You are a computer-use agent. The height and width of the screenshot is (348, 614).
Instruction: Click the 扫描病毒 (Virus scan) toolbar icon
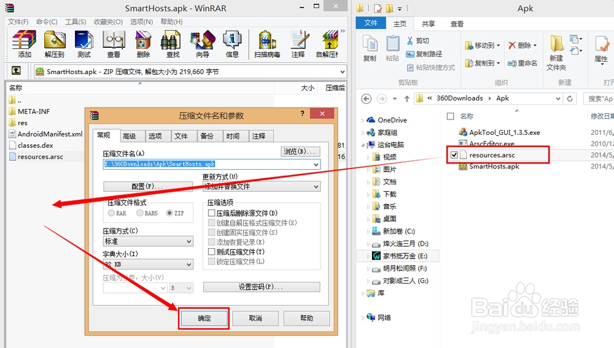click(x=267, y=43)
